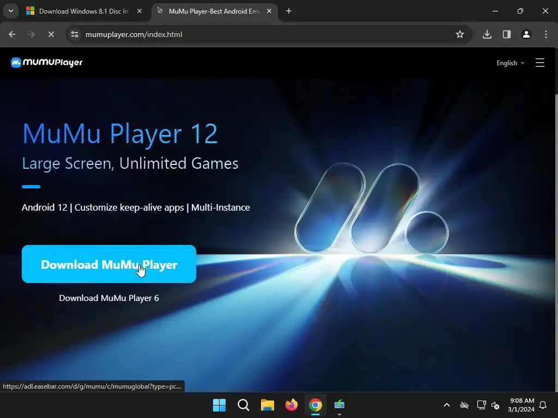The width and height of the screenshot is (558, 418).
Task: Click the MuMu Player 12 heading
Action: (x=120, y=134)
